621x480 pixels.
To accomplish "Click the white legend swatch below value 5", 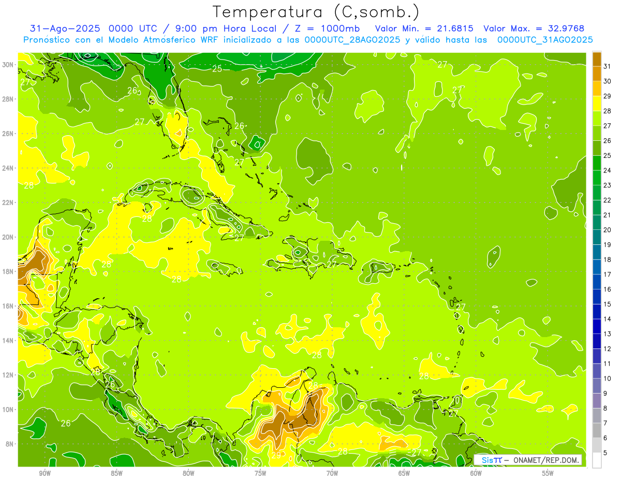I will 597,460.
